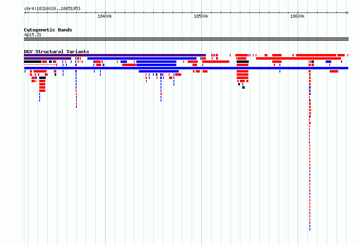Image resolution: width=360 pixels, height=245 pixels.
Task: Select the DGV Structural Variants track title
Action: [x=57, y=52]
